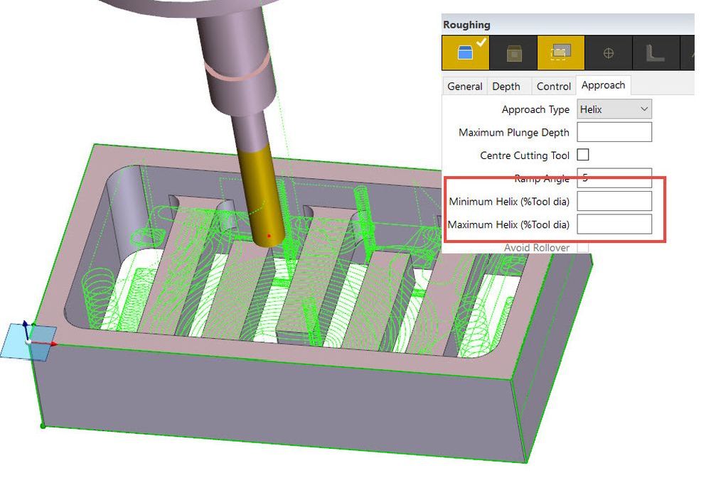The width and height of the screenshot is (711, 480).
Task: Enable the Centre Cutting Tool checkbox
Action: point(583,155)
